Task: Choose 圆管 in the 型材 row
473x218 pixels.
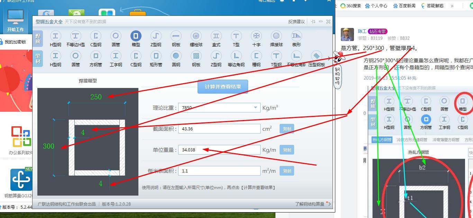Action: [75, 56]
